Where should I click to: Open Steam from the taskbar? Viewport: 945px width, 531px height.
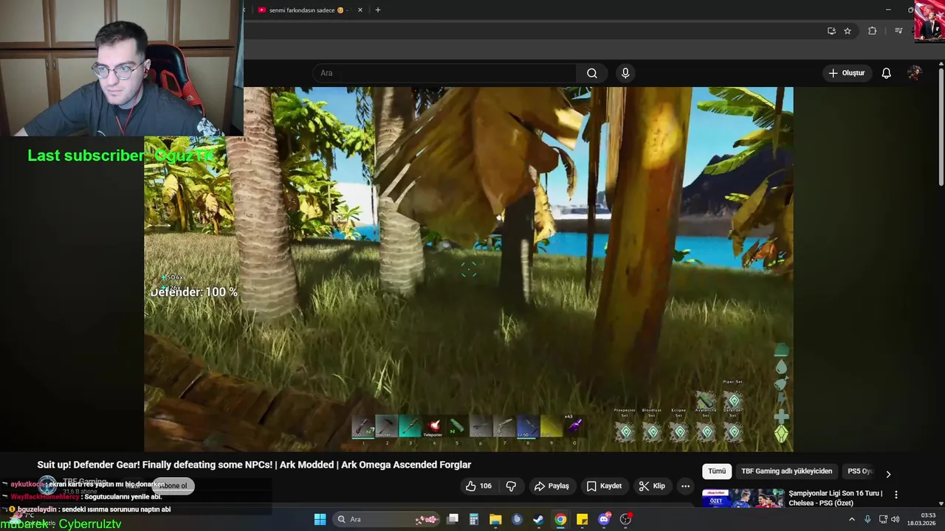[538, 519]
